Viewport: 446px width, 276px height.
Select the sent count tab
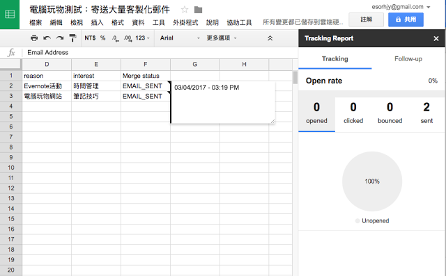point(426,114)
